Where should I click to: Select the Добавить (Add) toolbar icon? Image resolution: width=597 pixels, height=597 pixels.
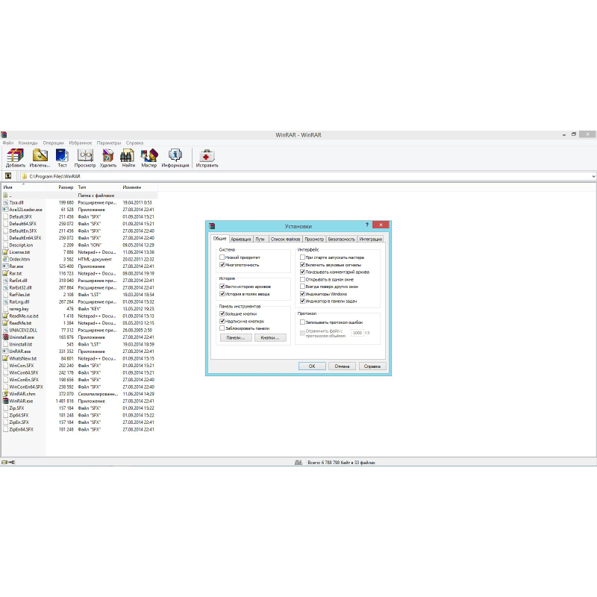(14, 155)
